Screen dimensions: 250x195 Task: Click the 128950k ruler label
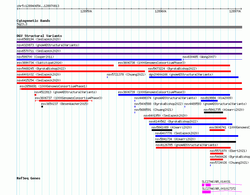[86, 11]
